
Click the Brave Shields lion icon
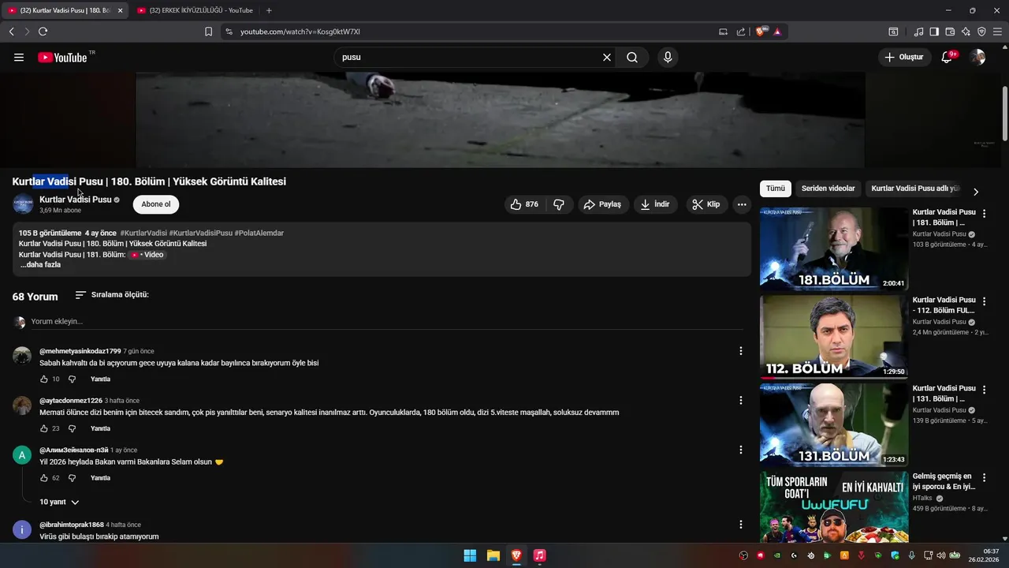(x=760, y=32)
